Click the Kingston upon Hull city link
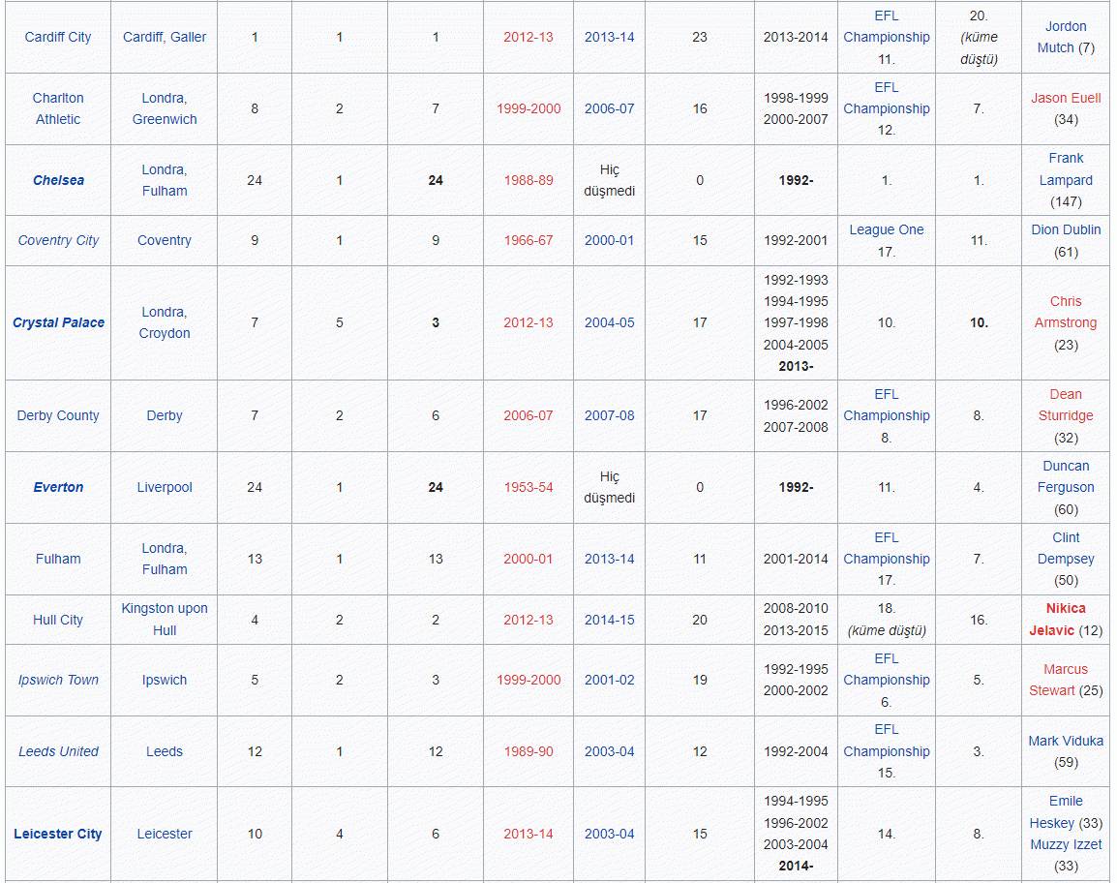 point(165,619)
